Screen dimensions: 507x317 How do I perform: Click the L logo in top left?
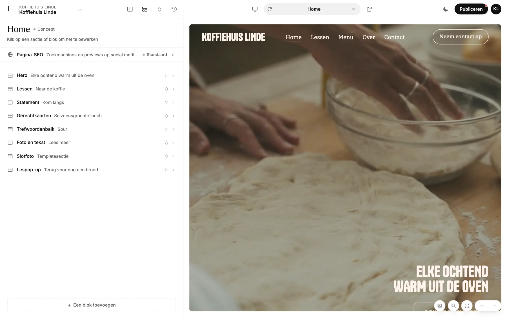tap(9, 9)
